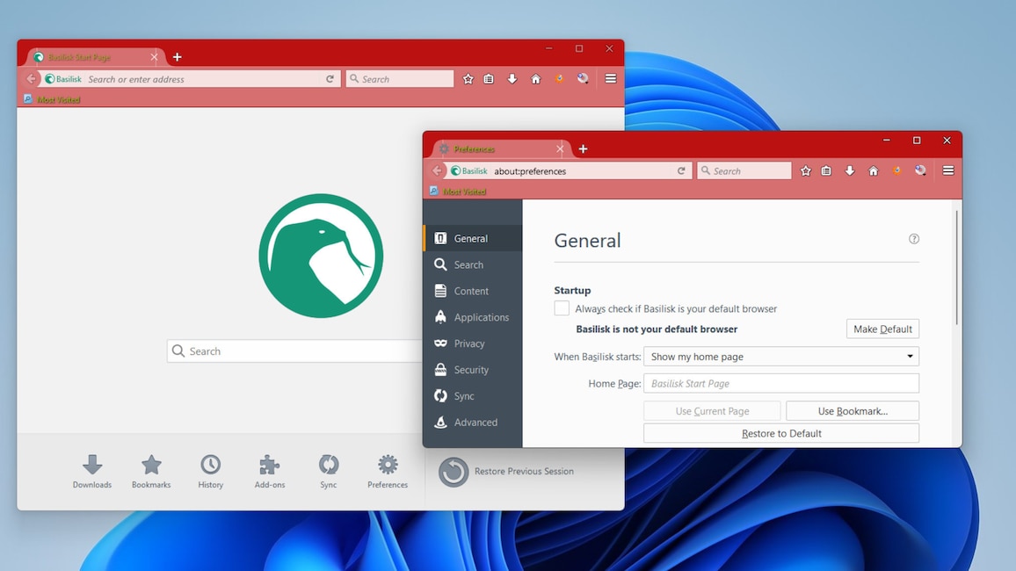Select Search preferences category
Image resolution: width=1016 pixels, height=571 pixels.
[x=472, y=264]
